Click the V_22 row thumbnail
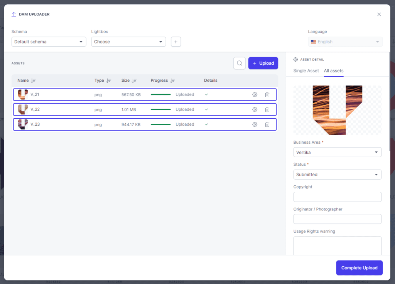Viewport: 395px width, 284px height. 23,109
